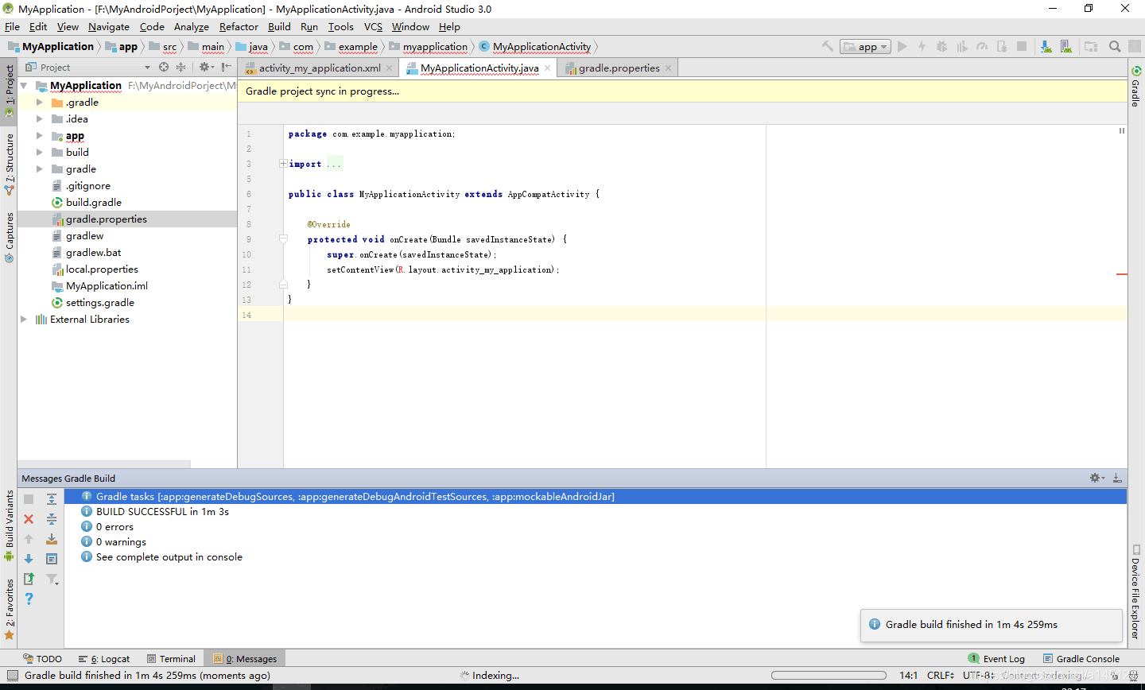Switch to Logcat bottom tab
This screenshot has width=1145, height=690.
coord(104,659)
